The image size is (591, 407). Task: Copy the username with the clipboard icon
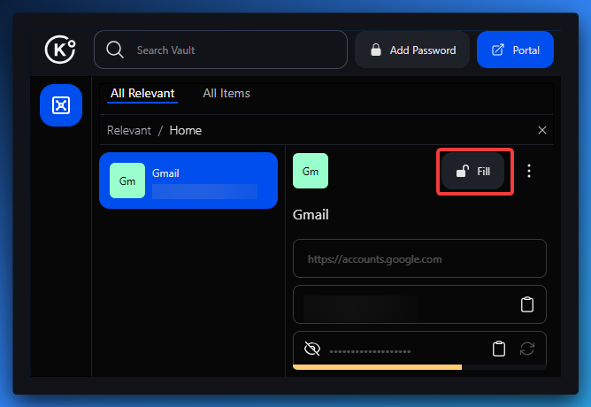point(527,305)
